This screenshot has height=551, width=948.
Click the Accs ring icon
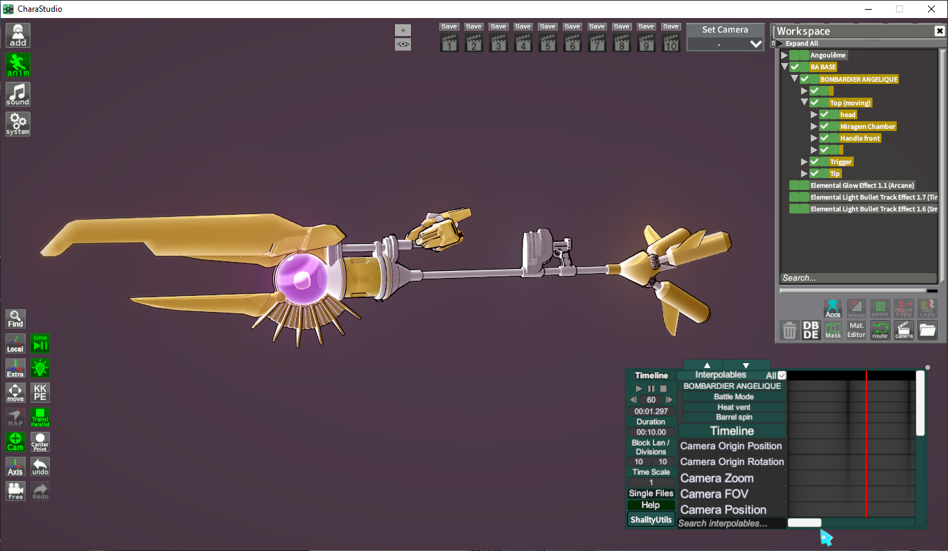coord(832,308)
